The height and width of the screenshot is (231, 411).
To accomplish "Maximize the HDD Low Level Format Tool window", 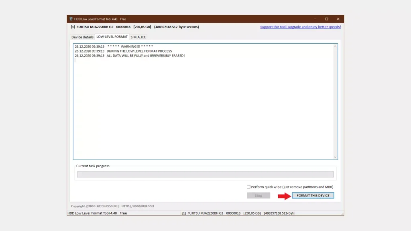I will [x=327, y=19].
